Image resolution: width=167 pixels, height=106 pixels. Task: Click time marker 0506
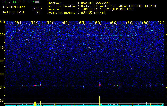[x=97, y=23]
